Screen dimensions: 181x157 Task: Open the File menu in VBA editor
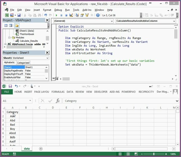(x=12, y=10)
